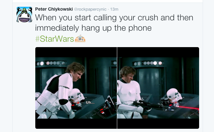Open the right image showing the red blaster beam

[158, 88]
